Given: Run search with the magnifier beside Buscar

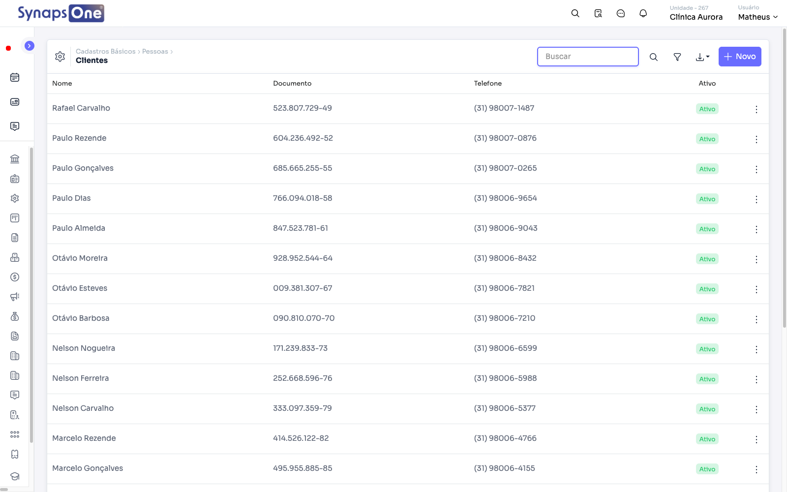Looking at the screenshot, I should pos(654,57).
